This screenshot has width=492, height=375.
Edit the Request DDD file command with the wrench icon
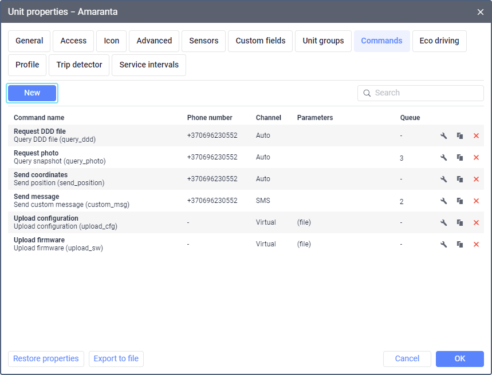point(443,135)
